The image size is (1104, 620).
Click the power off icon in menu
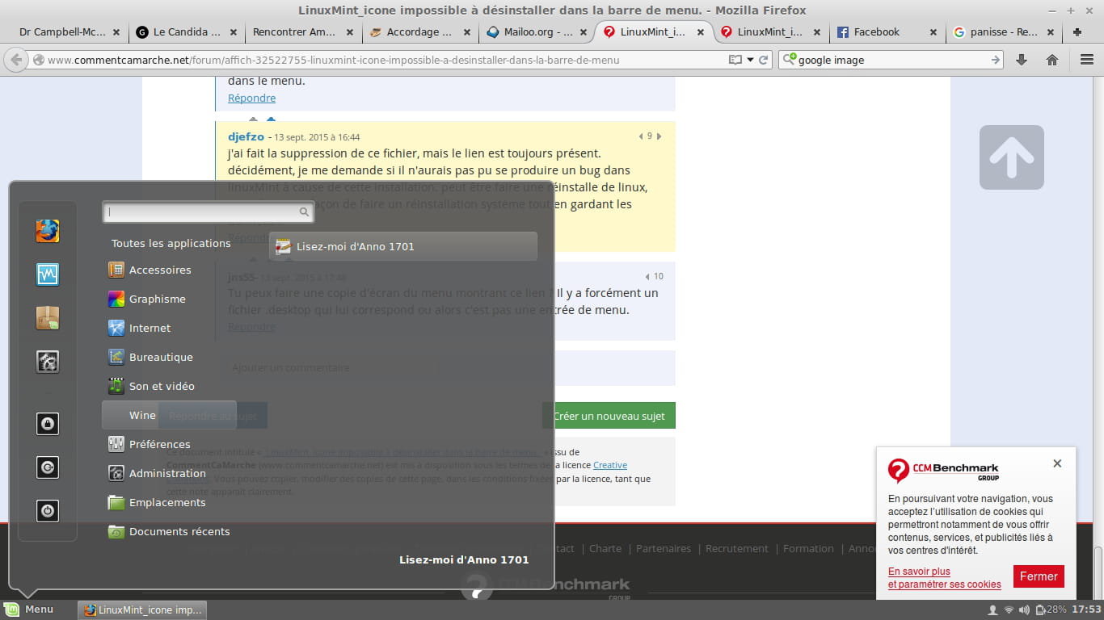pyautogui.click(x=48, y=511)
